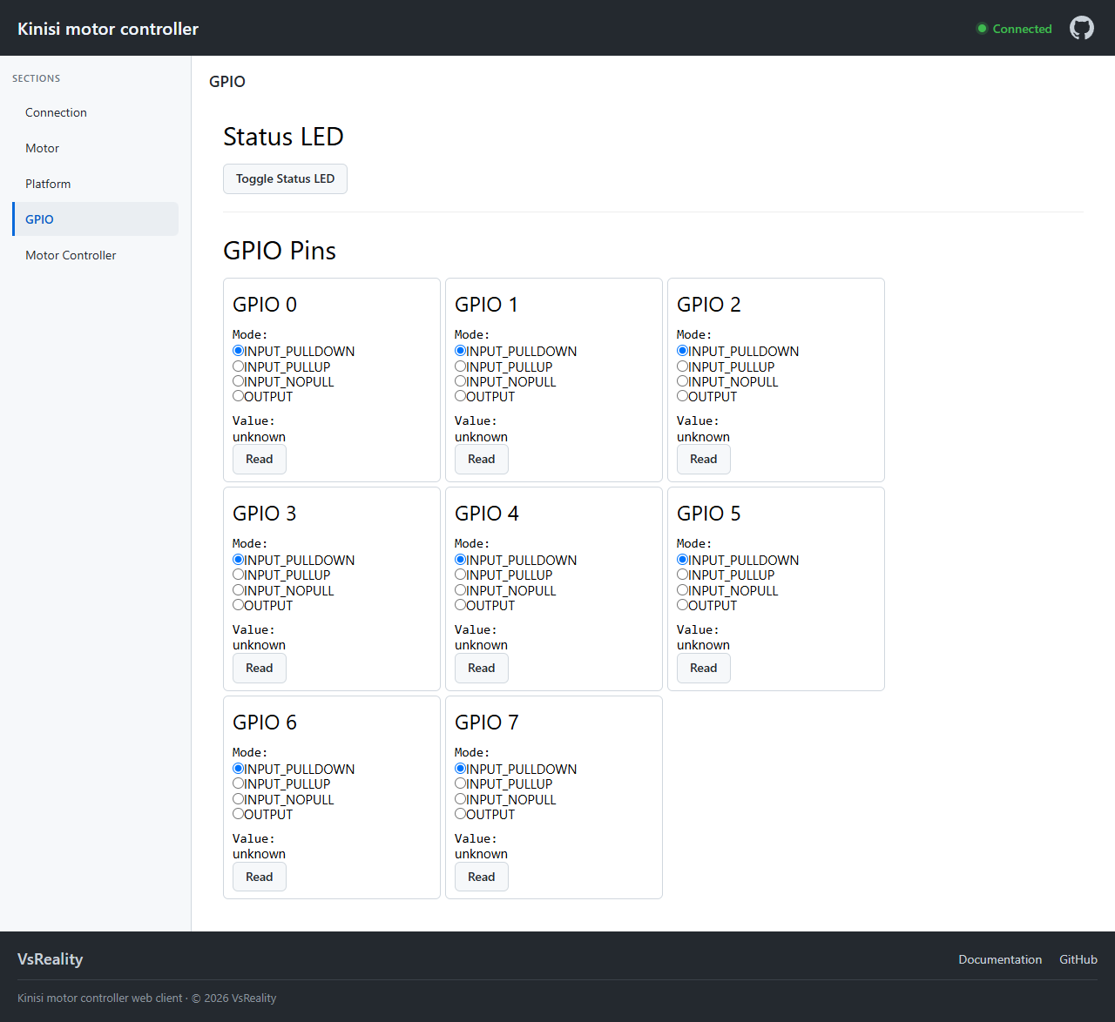Image resolution: width=1115 pixels, height=1022 pixels.
Task: Choose INPUT_NOPULL for GPIO 2
Action: coord(683,381)
